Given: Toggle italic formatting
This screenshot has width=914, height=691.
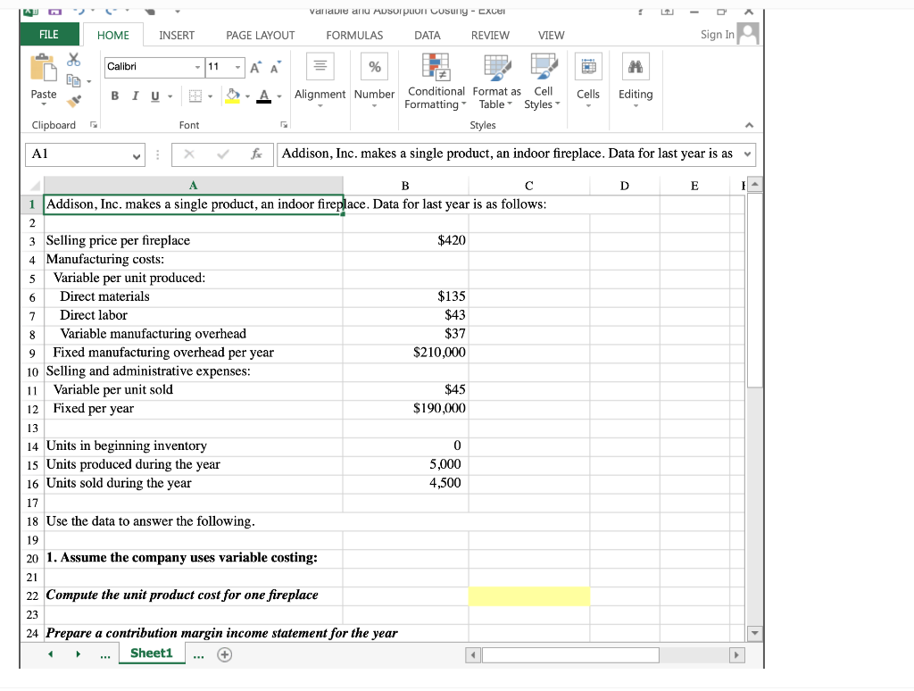Looking at the screenshot, I should pos(134,95).
